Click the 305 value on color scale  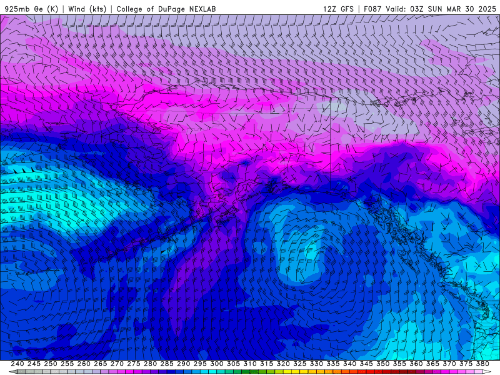click(x=233, y=364)
